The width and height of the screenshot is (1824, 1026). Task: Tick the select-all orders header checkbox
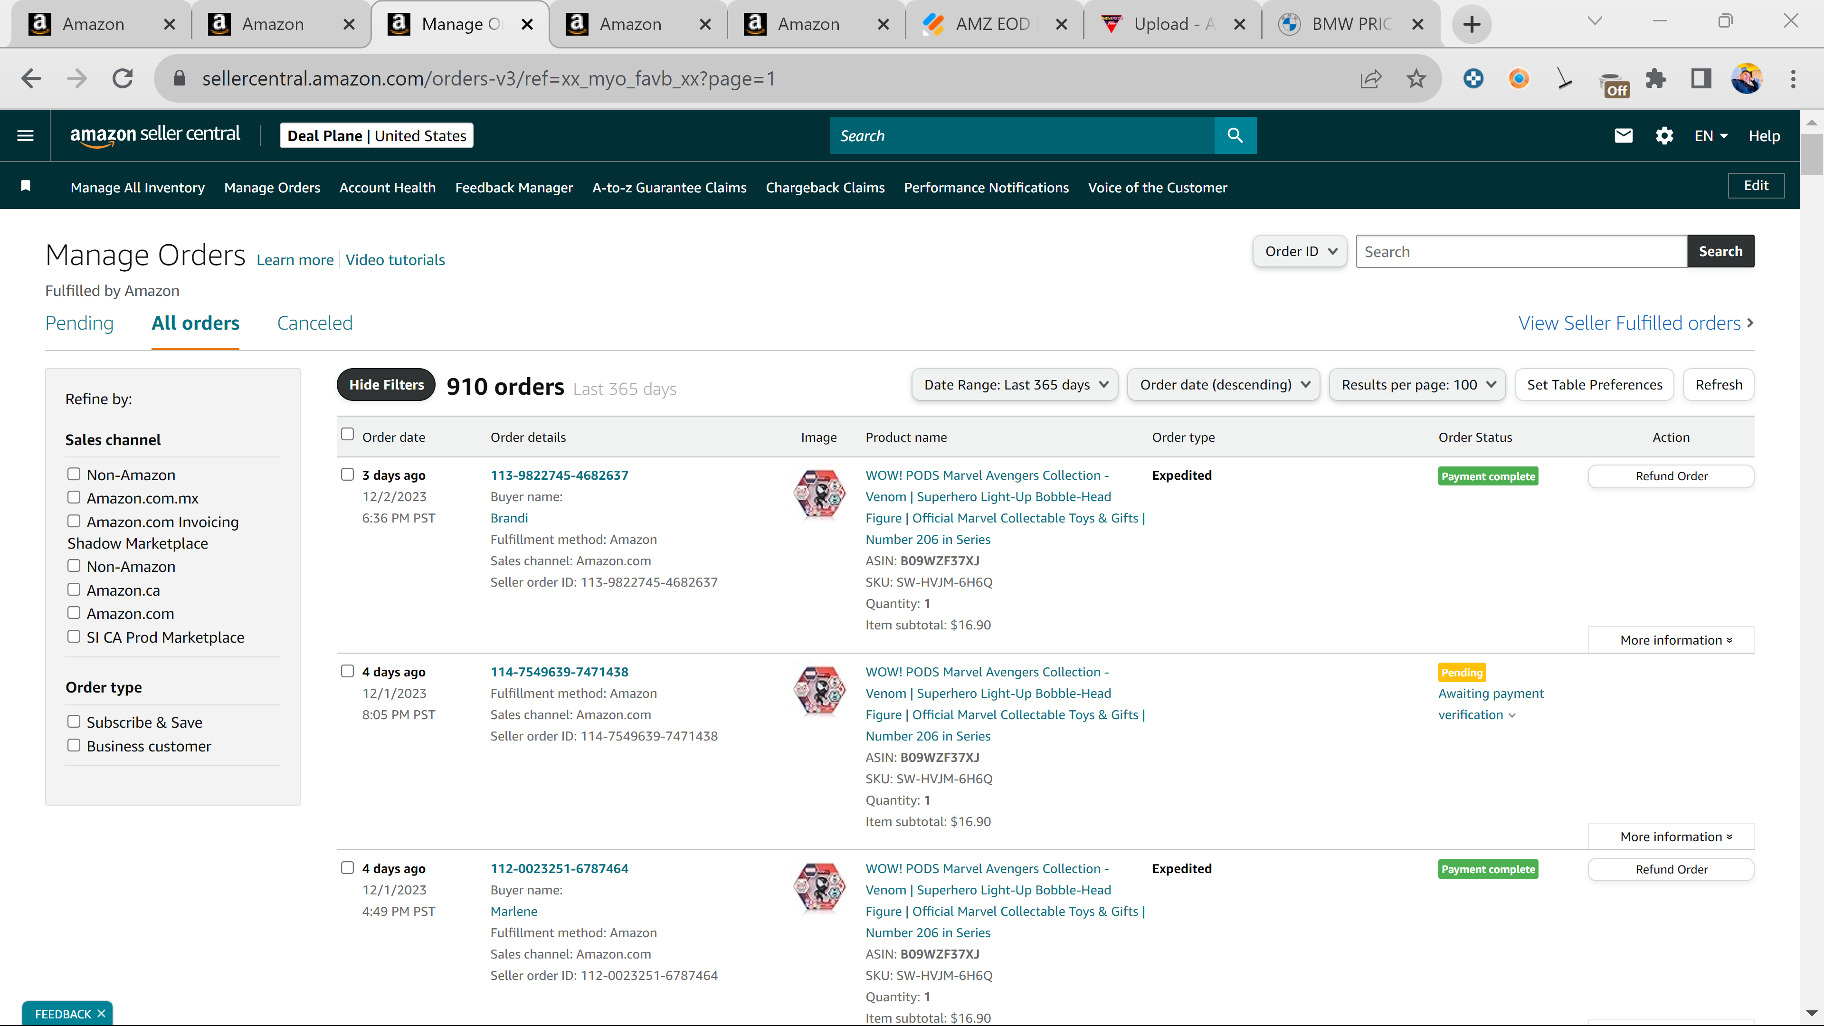pyautogui.click(x=347, y=434)
